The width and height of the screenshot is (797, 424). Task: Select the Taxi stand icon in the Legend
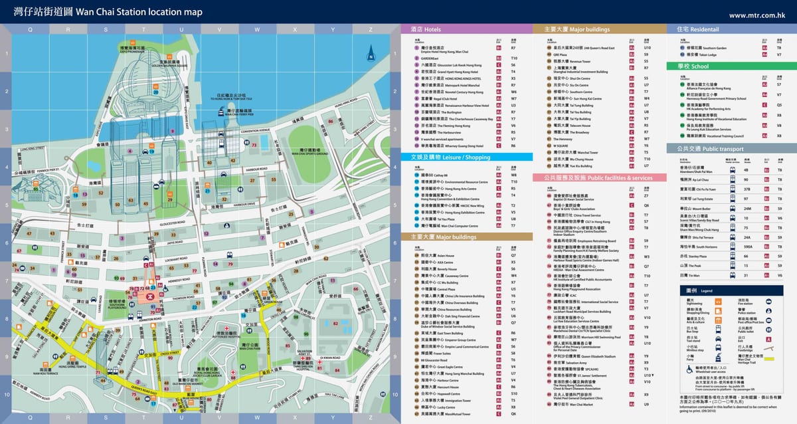tap(718, 339)
